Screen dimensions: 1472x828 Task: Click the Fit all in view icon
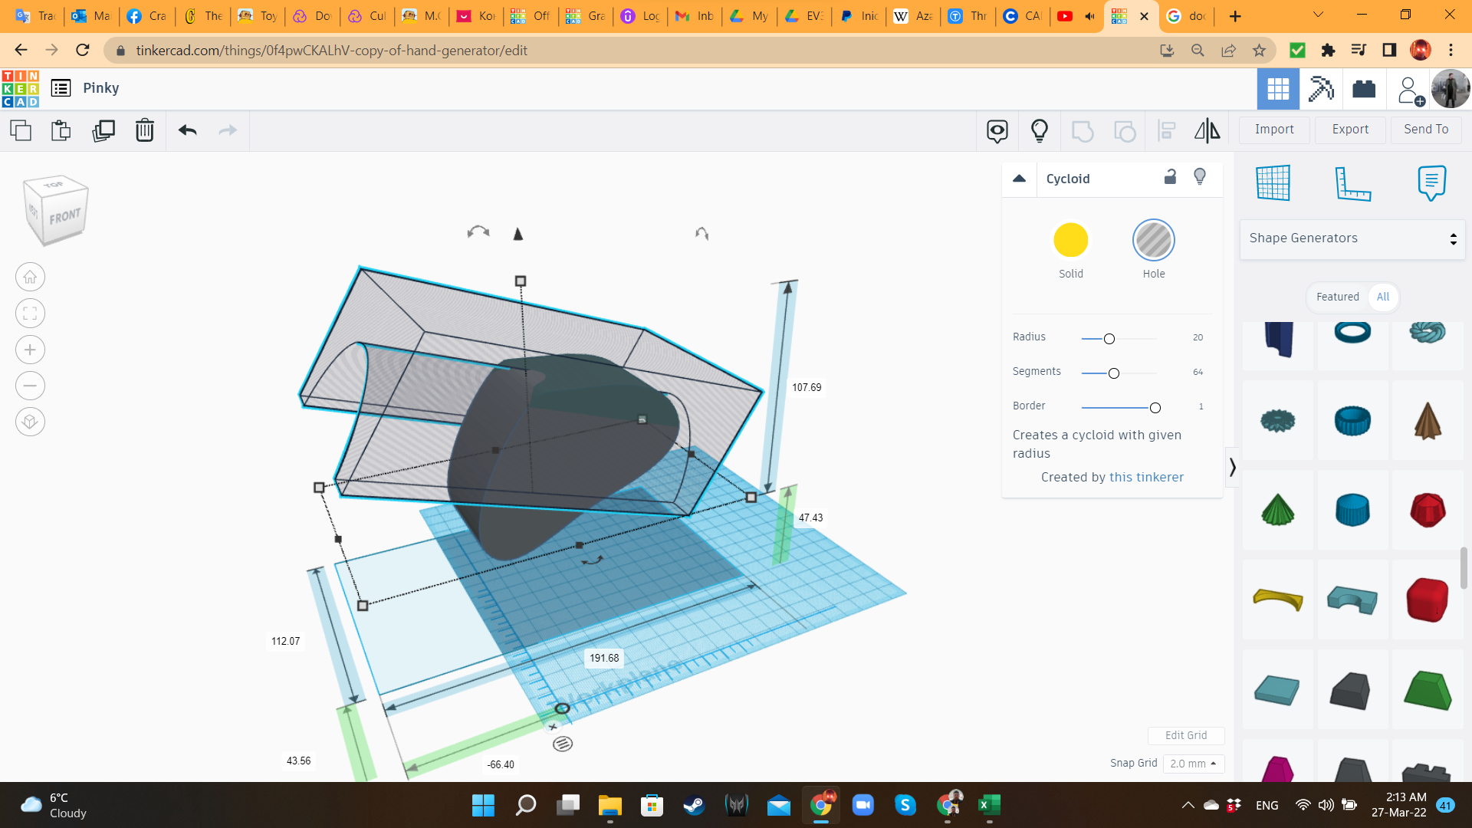click(30, 313)
